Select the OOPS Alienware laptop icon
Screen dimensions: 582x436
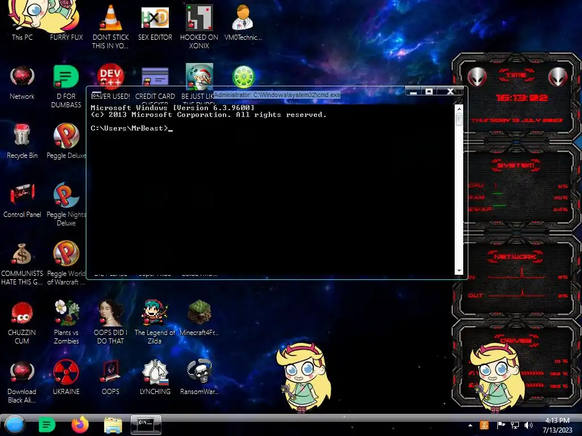pyautogui.click(x=111, y=378)
